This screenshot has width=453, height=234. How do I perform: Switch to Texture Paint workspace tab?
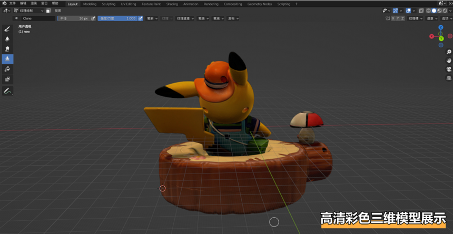click(151, 4)
